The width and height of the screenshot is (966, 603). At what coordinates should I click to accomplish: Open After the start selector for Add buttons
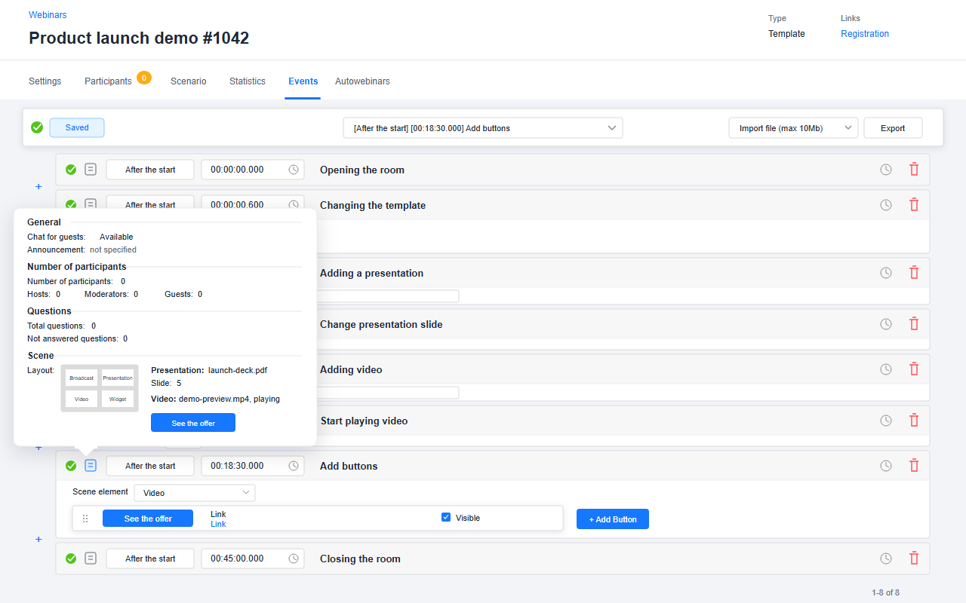pos(150,466)
